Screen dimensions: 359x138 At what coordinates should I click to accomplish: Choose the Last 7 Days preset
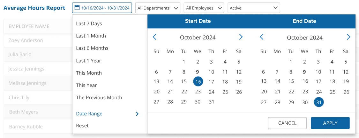coord(89,24)
